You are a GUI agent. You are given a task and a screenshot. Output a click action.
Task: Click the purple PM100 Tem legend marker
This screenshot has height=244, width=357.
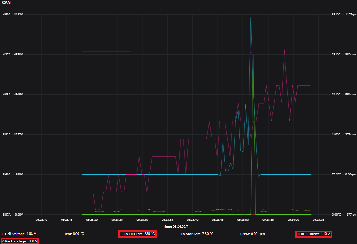pyautogui.click(x=122, y=234)
